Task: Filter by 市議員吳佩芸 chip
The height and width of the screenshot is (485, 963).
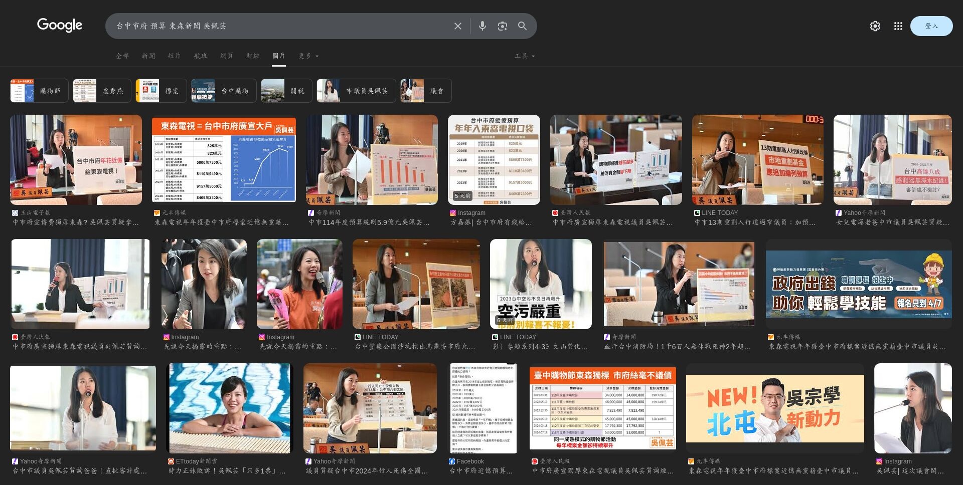Action: (x=356, y=91)
